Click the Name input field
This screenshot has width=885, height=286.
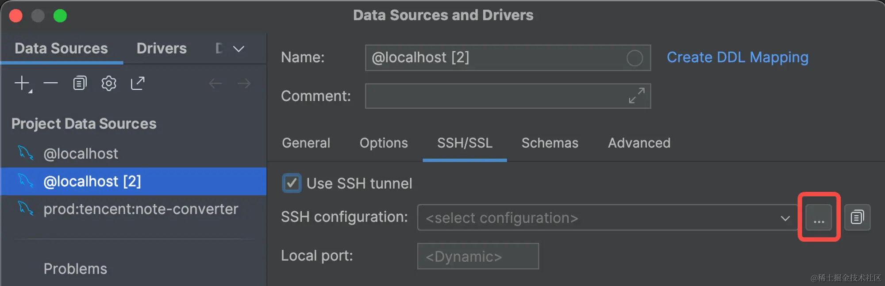tap(508, 58)
